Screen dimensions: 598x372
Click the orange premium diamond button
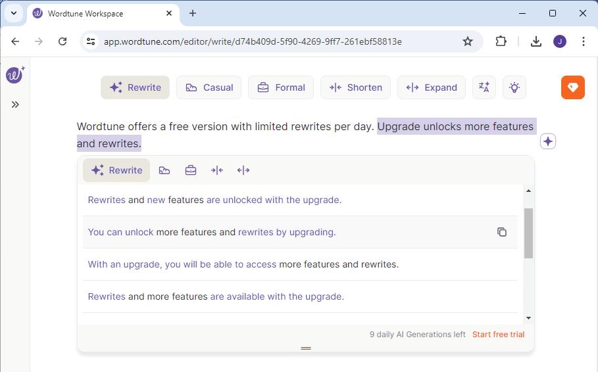[572, 87]
